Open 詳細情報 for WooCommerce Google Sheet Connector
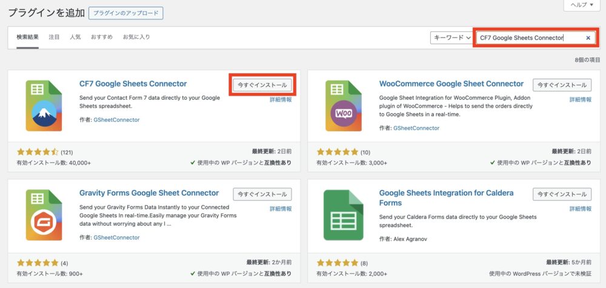This screenshot has width=606, height=288. (x=581, y=100)
